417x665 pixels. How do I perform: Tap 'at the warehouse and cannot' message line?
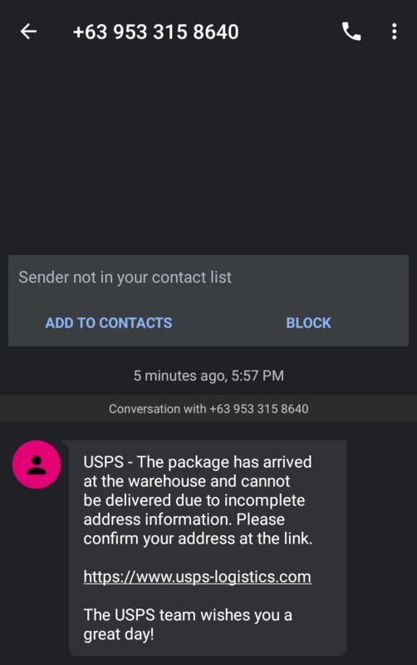[187, 481]
